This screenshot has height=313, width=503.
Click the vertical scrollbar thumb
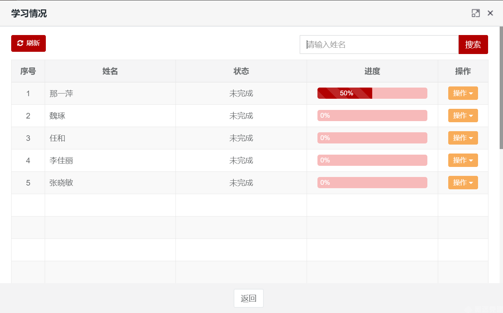click(x=501, y=88)
